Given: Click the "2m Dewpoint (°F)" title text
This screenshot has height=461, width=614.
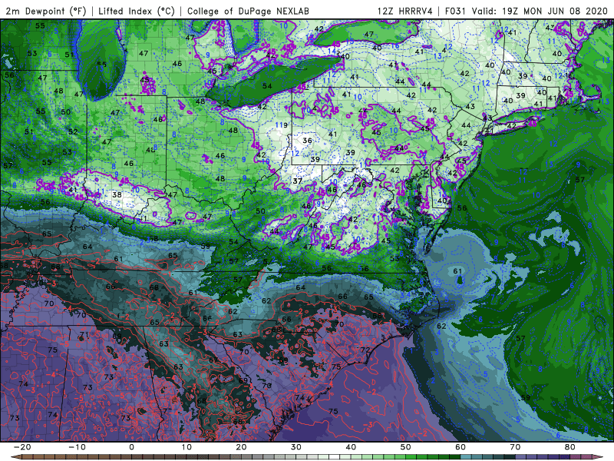Looking at the screenshot, I should tap(46, 11).
